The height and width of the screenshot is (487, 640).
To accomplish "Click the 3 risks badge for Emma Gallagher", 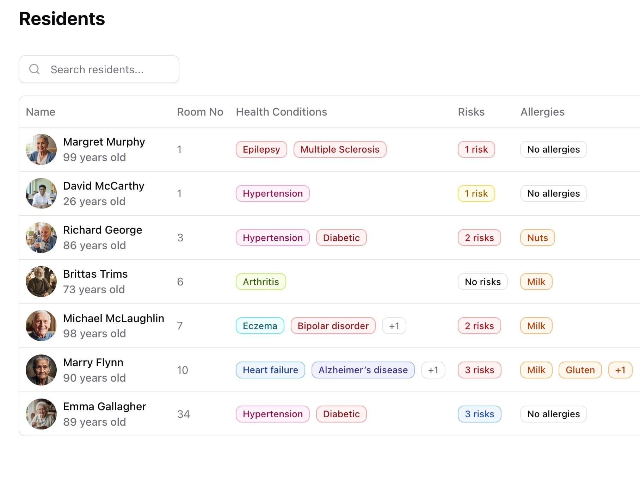I will coord(479,414).
